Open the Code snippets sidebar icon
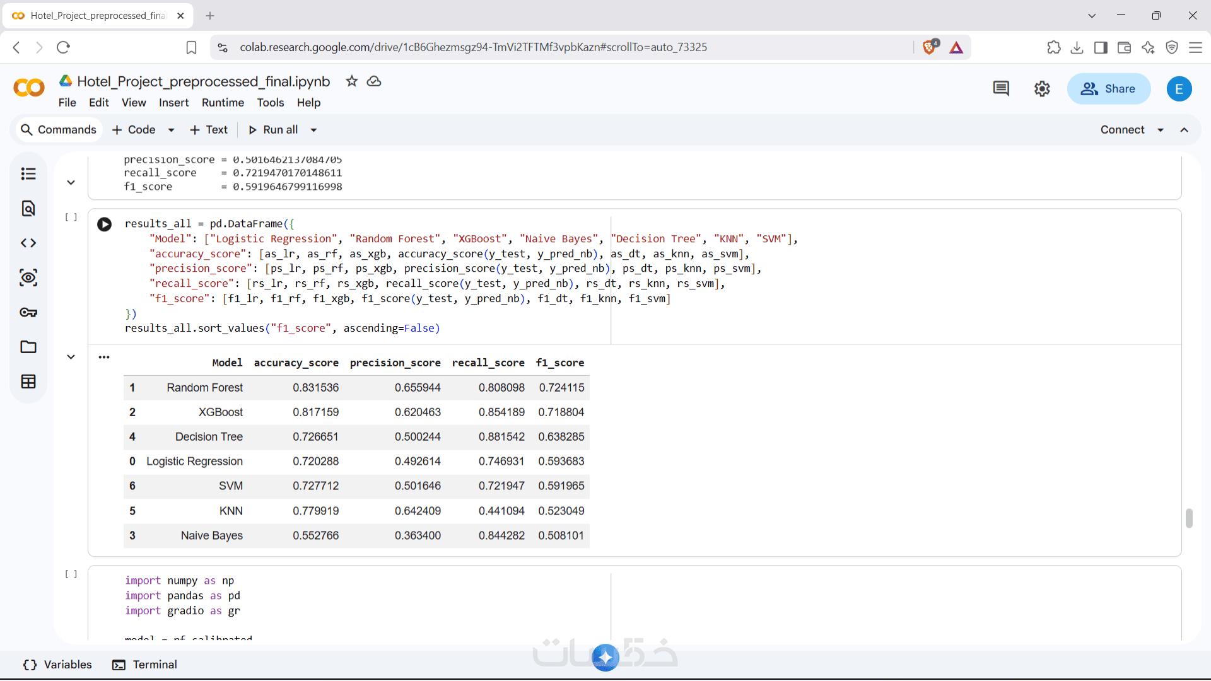Viewport: 1211px width, 681px height. click(x=28, y=243)
